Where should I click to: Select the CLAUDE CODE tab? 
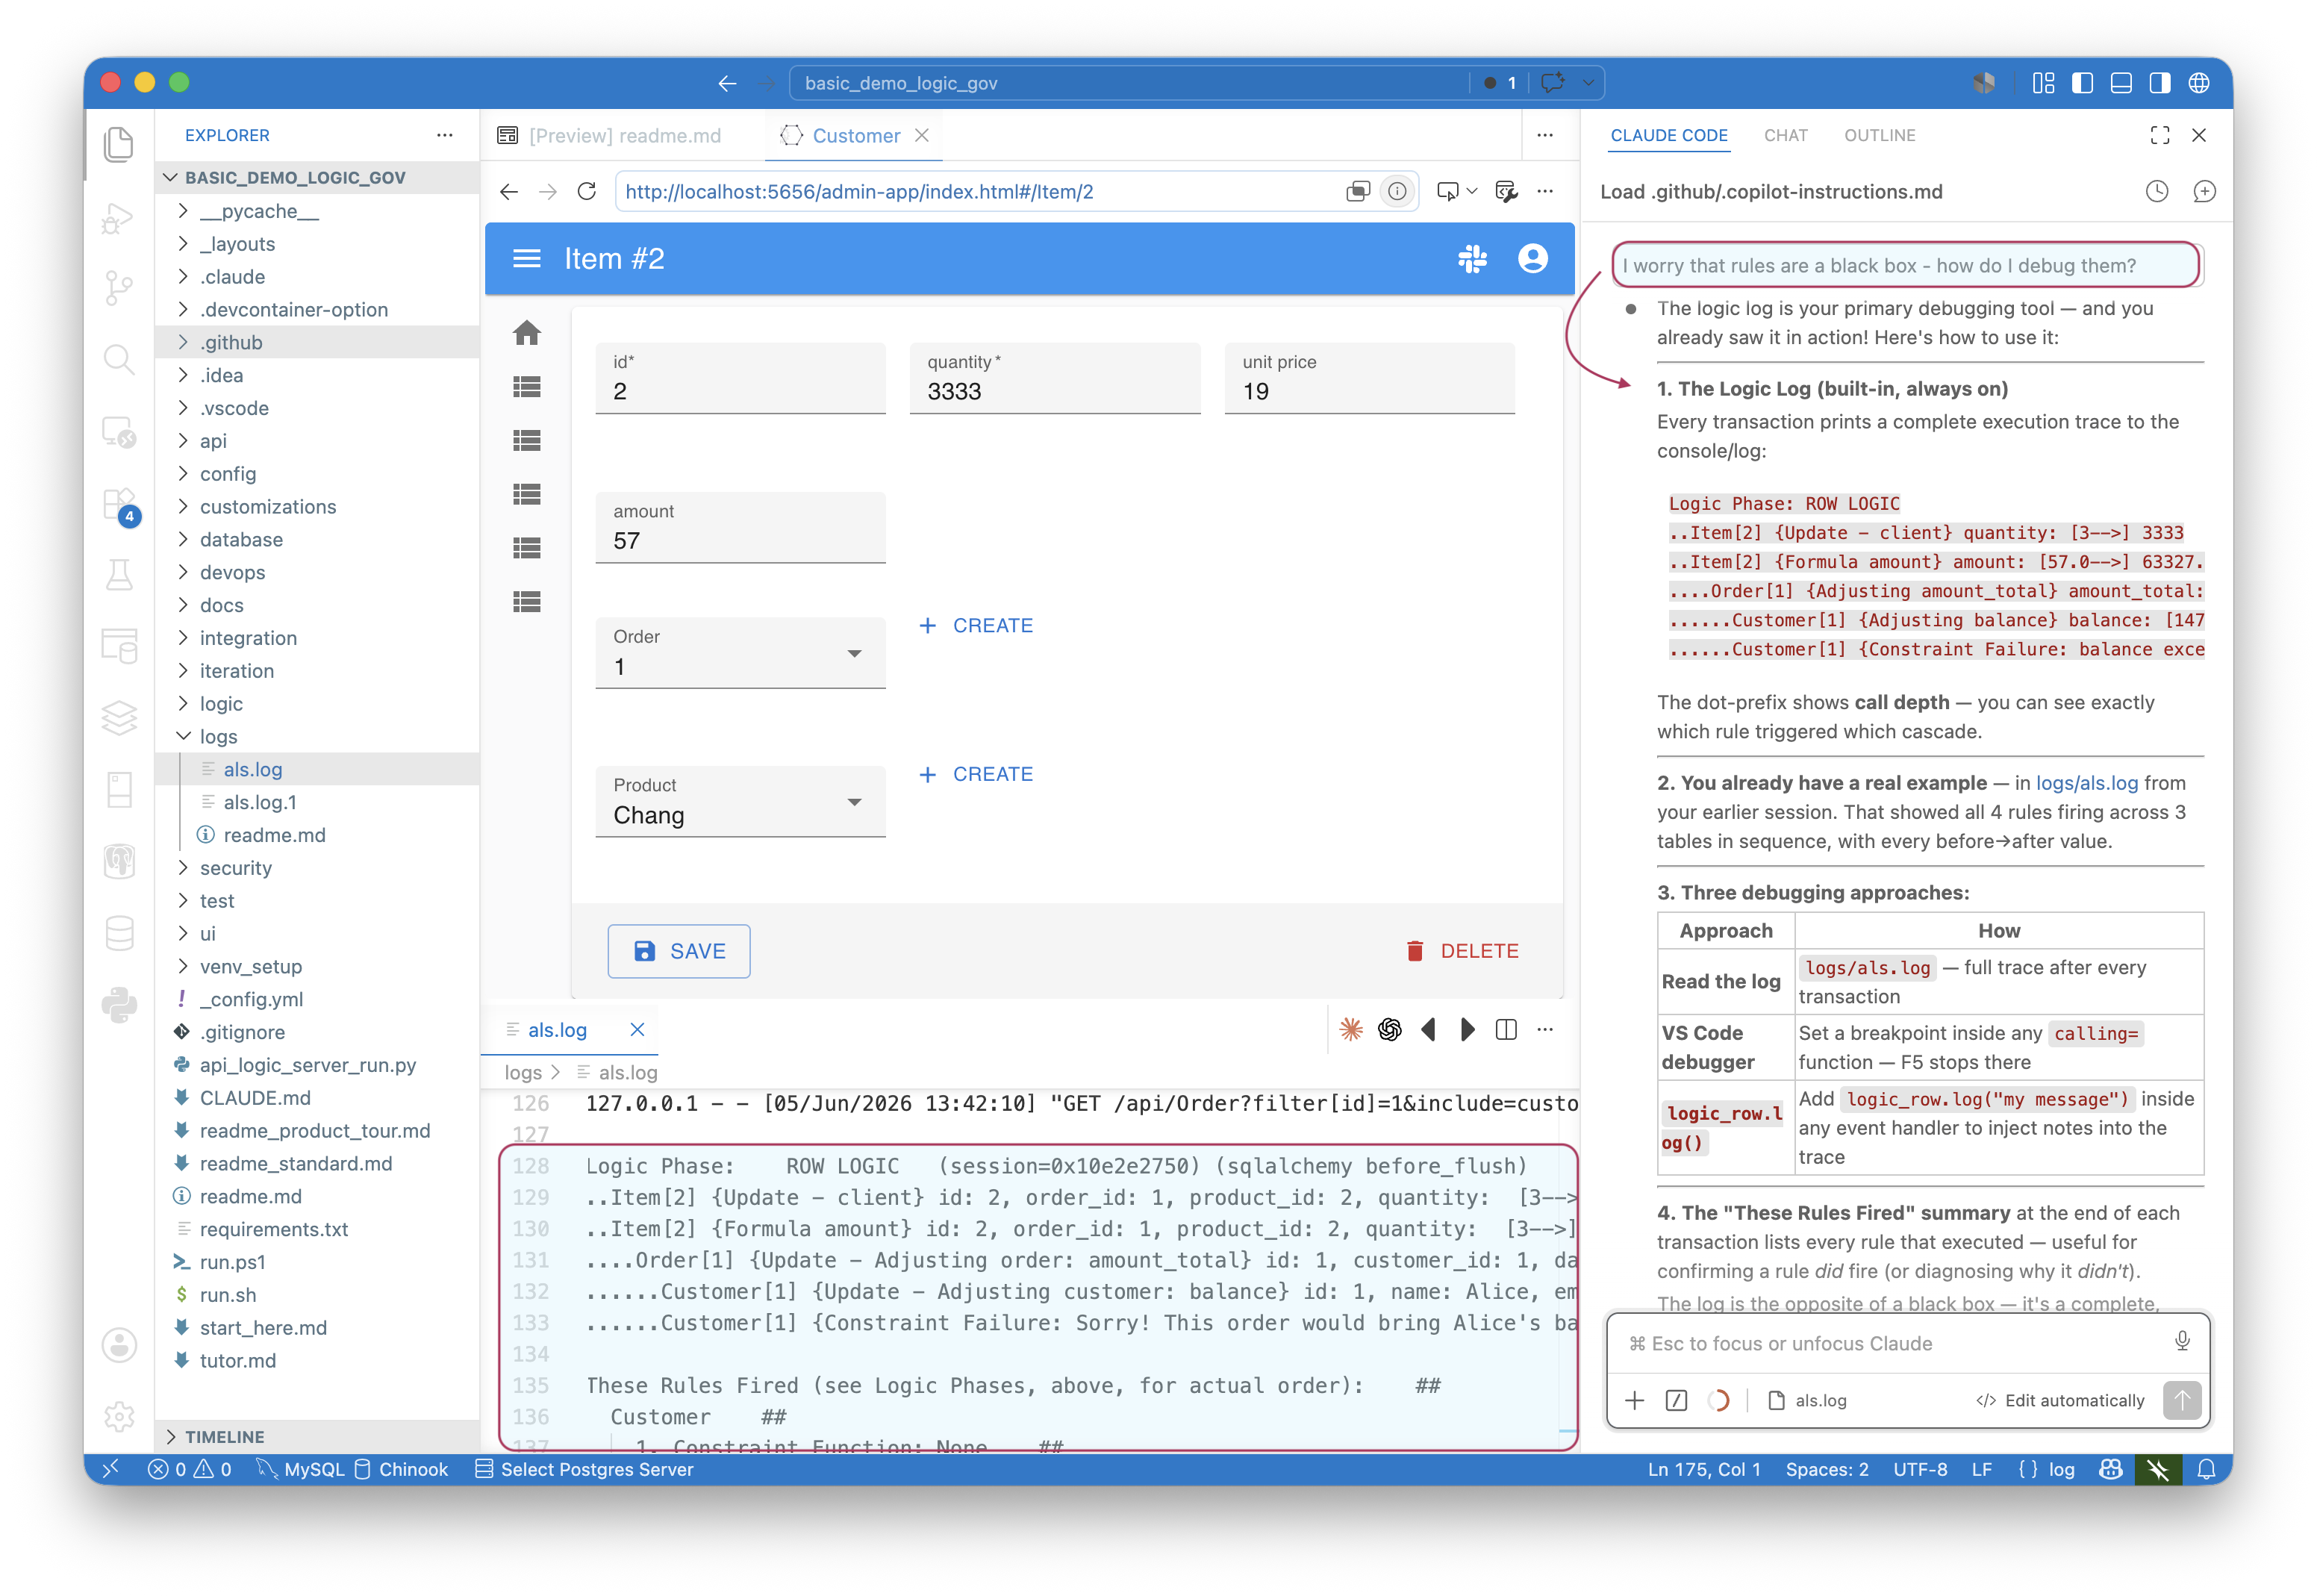[1668, 135]
